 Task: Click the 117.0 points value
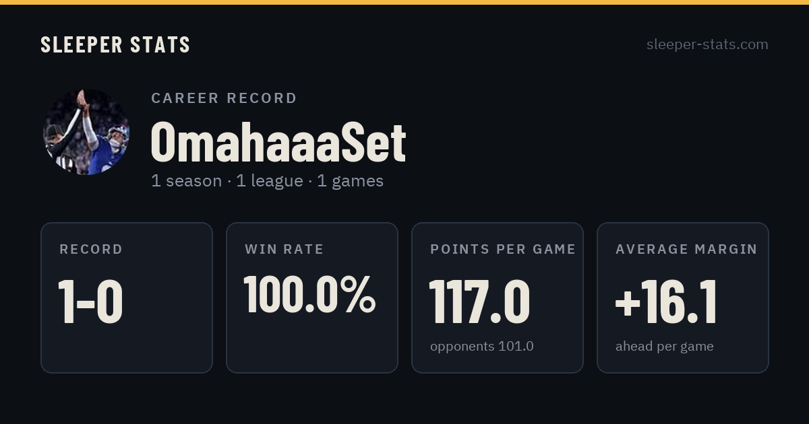[x=480, y=302]
